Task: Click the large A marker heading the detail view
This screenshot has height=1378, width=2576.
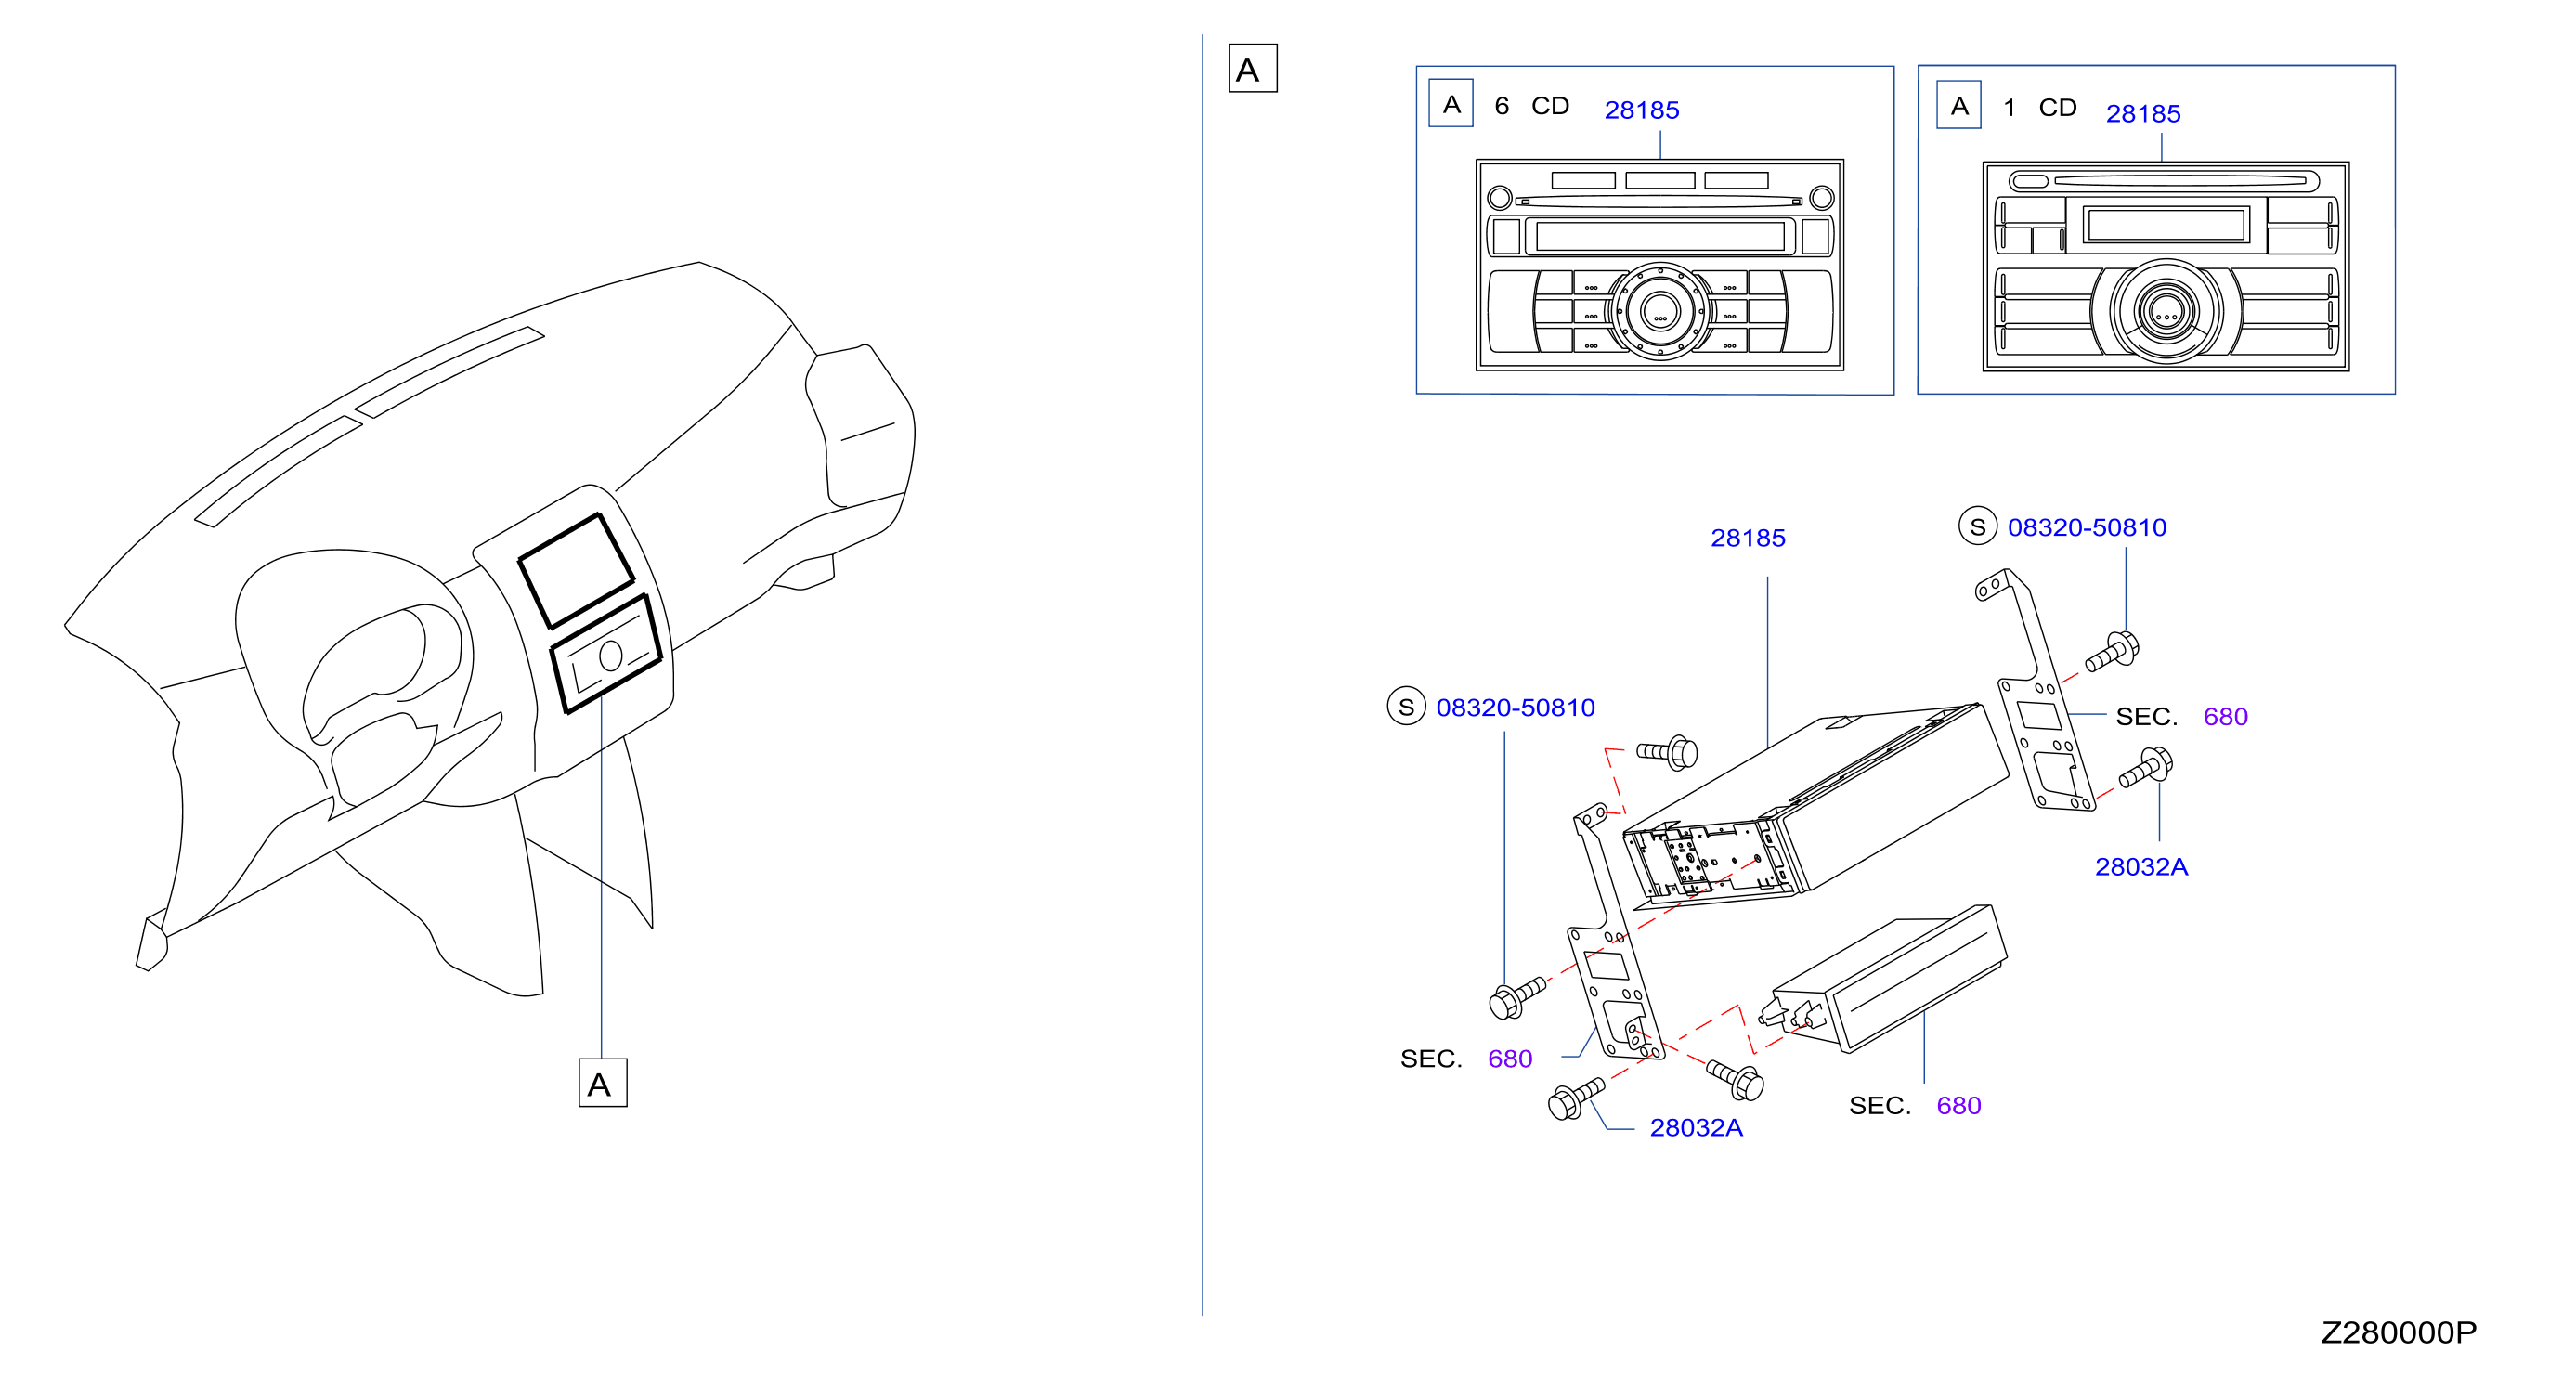Action: pos(1253,68)
